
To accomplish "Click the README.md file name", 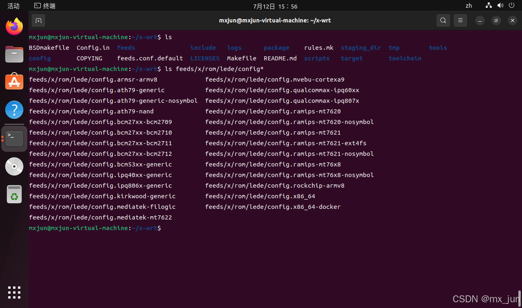I will click(280, 58).
